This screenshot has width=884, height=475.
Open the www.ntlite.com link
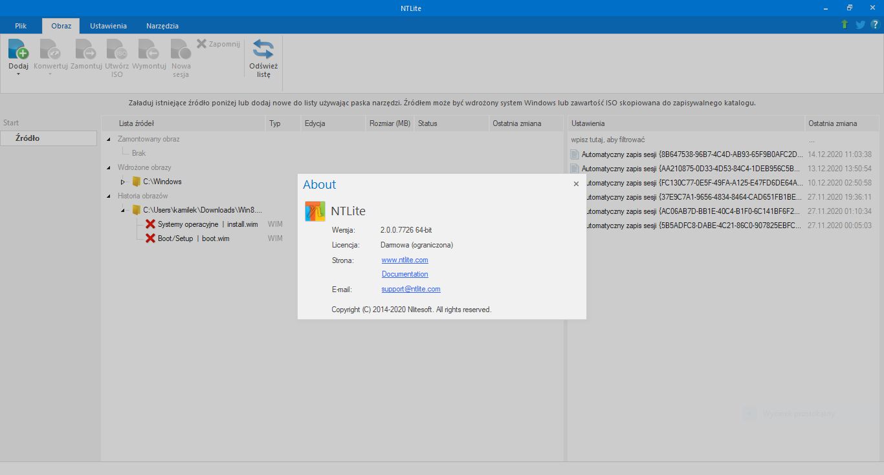tap(404, 260)
